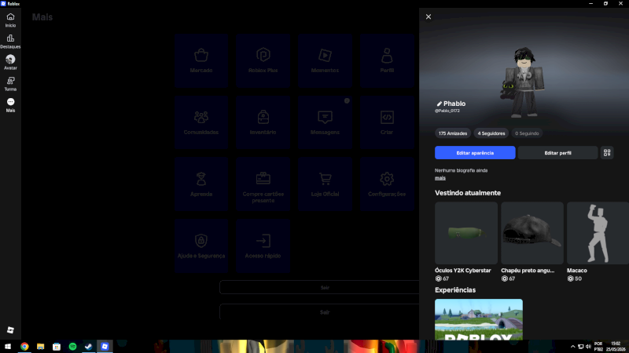Open the Acesso rápido tile

pyautogui.click(x=263, y=246)
